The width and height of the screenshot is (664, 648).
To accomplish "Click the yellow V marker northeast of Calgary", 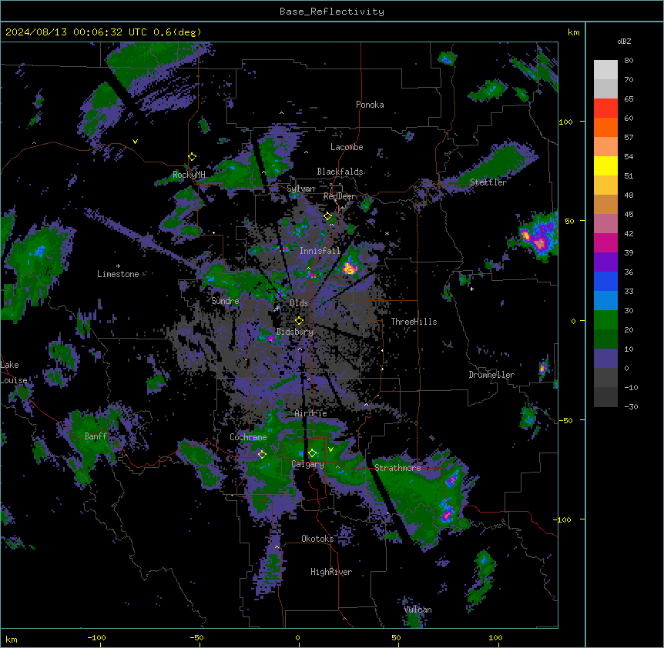I will 330,449.
